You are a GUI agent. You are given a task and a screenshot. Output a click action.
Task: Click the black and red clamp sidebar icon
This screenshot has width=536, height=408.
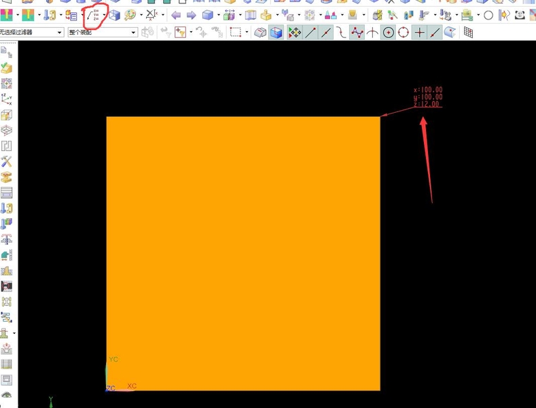(x=7, y=286)
